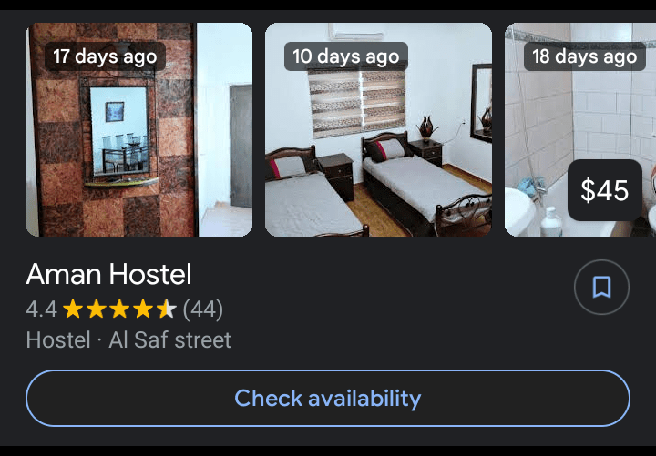
Task: Click the first yellow rating star
Action: point(73,309)
